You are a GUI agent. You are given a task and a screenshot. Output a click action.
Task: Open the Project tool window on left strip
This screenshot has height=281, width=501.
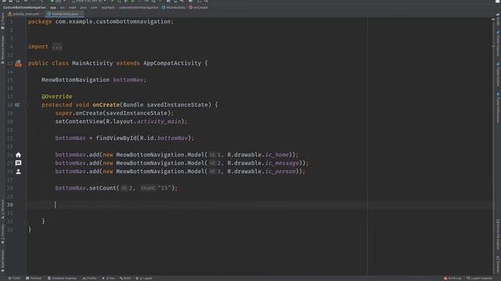click(2, 21)
